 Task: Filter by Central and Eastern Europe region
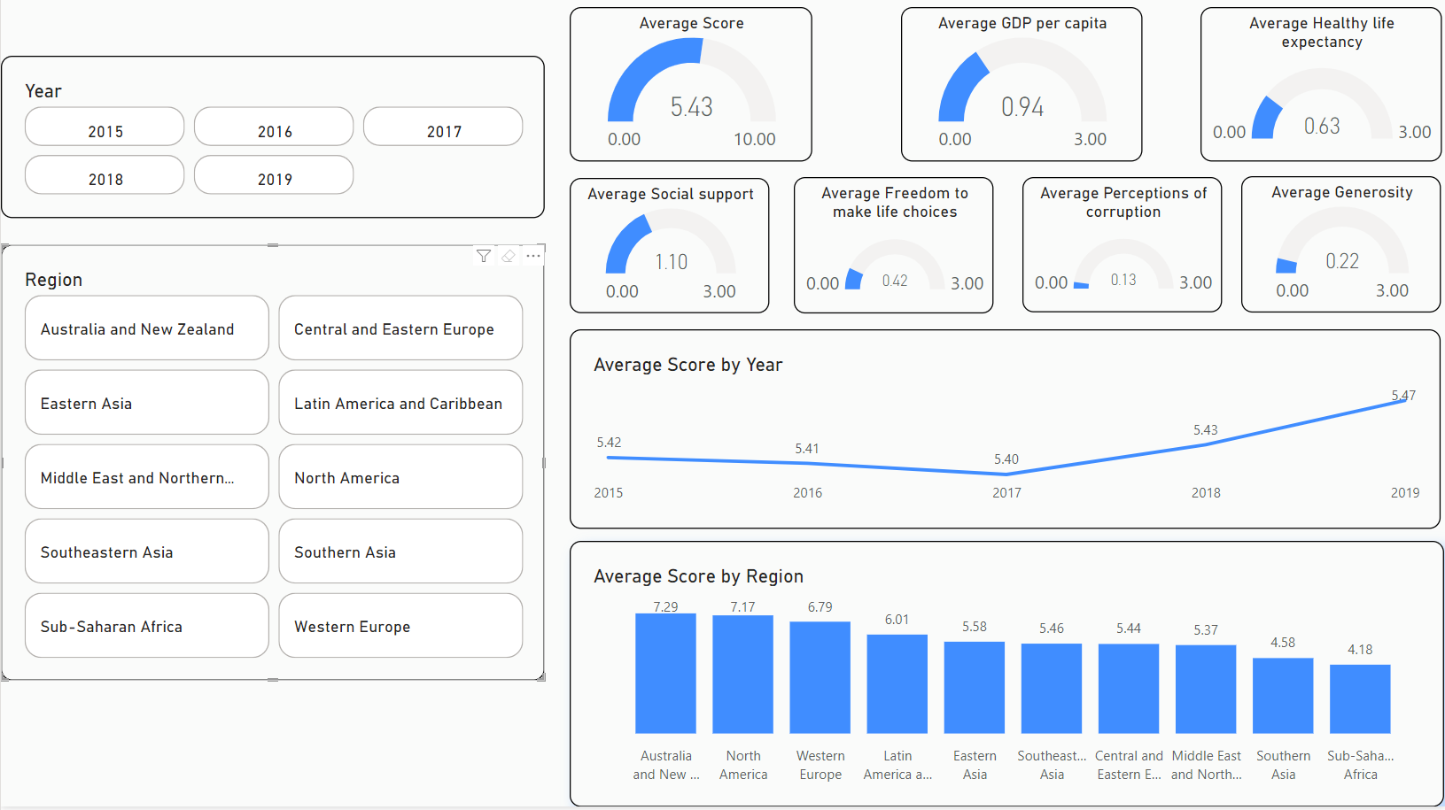(400, 328)
